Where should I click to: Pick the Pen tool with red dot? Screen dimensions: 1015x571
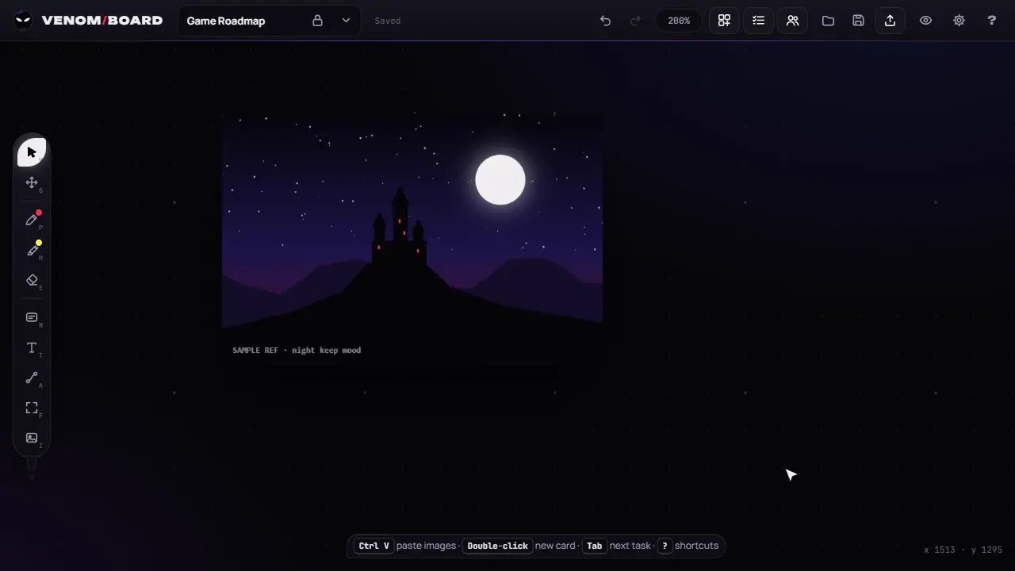point(32,220)
